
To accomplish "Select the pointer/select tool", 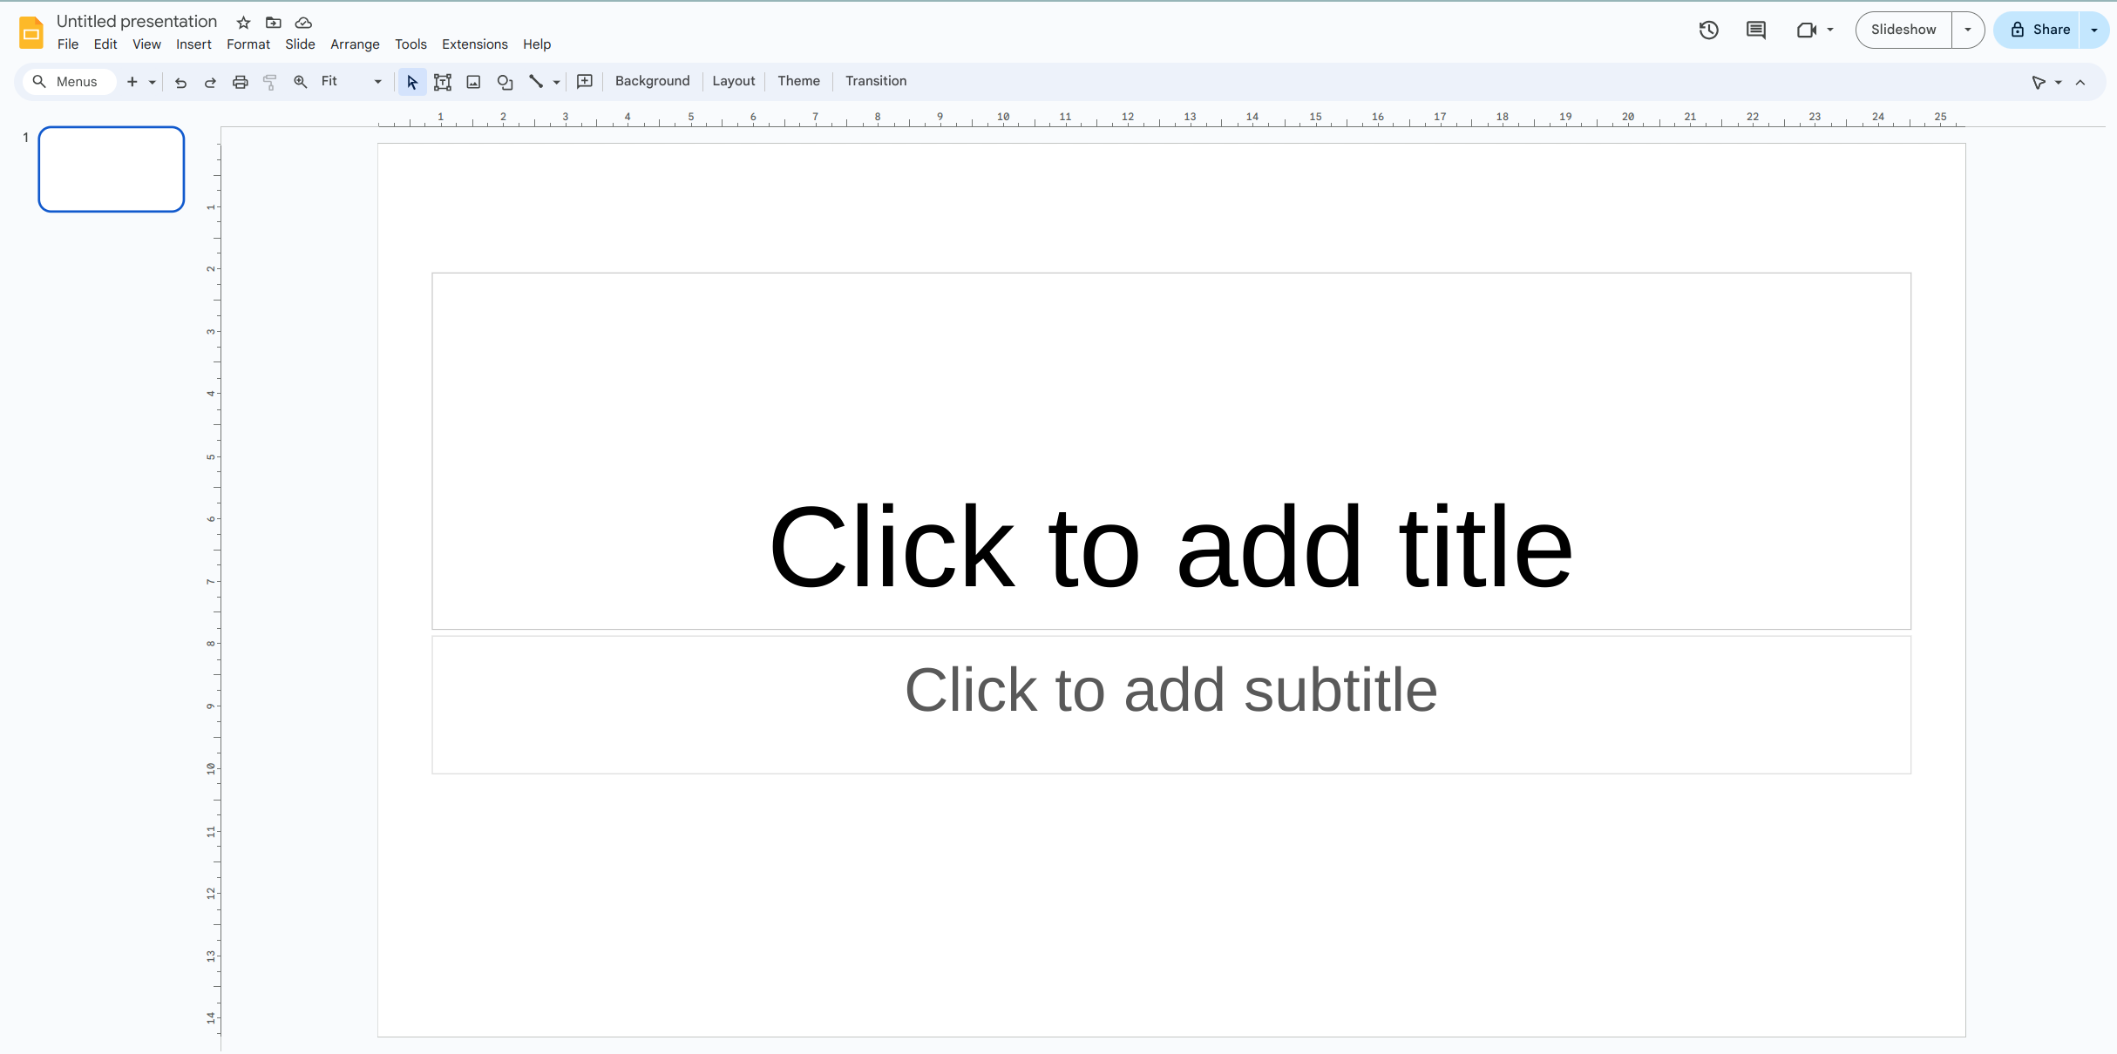I will click(411, 79).
